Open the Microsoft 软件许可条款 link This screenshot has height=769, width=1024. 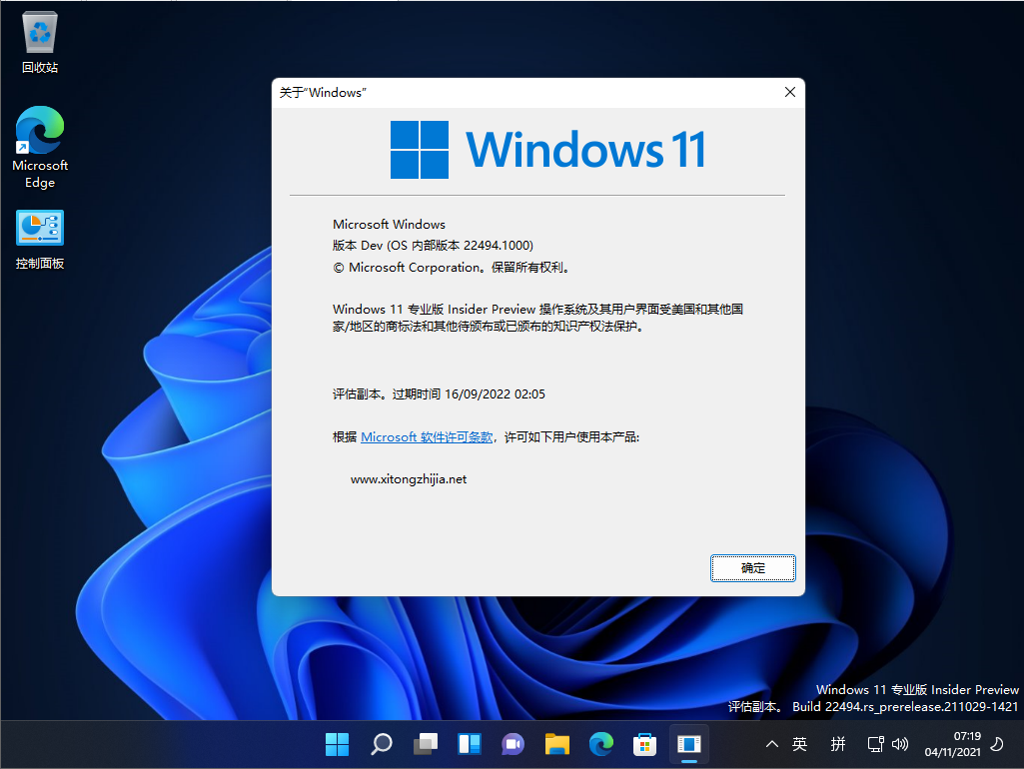[x=426, y=436]
